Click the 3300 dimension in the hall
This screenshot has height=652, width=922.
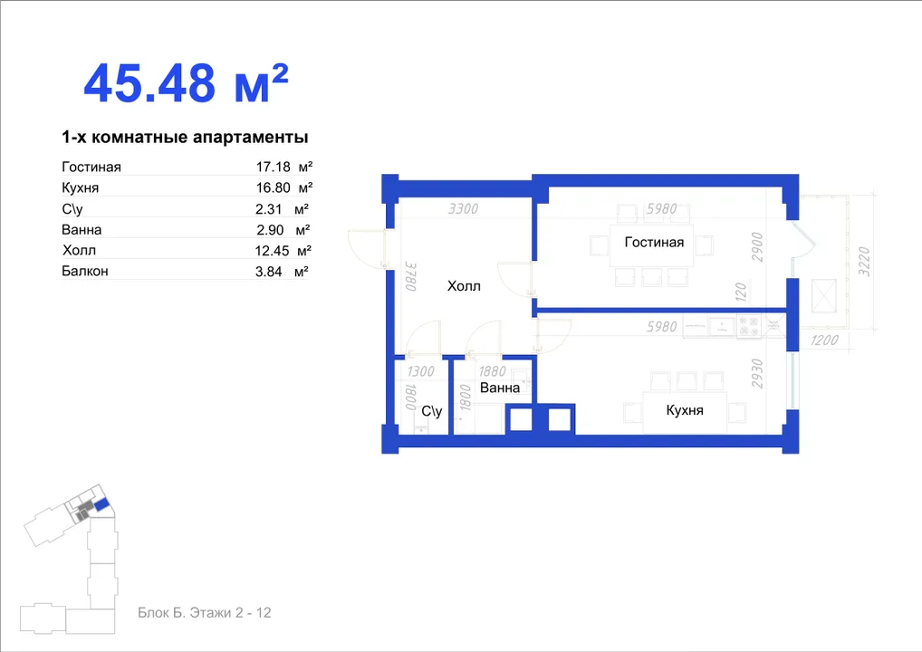(x=464, y=208)
